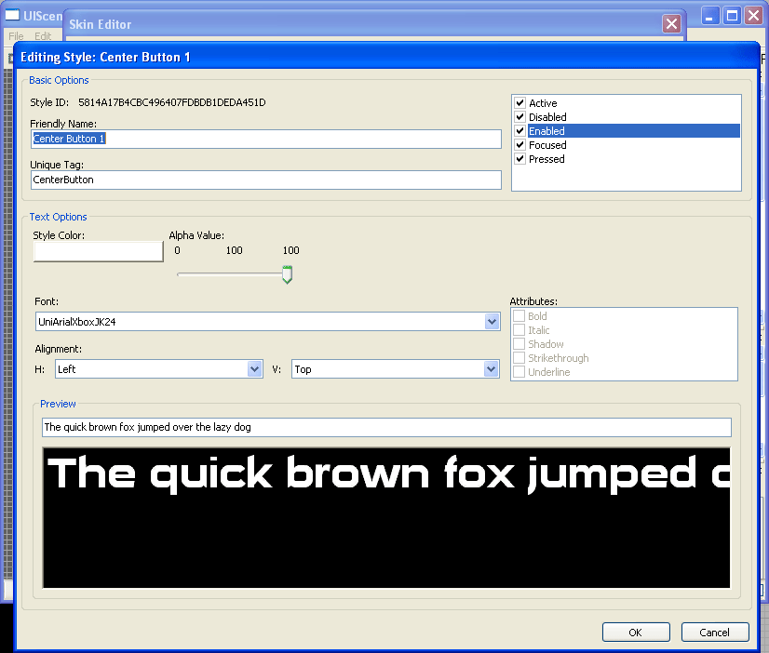This screenshot has width=769, height=653.
Task: Enable the Italic text attribute
Action: [518, 330]
